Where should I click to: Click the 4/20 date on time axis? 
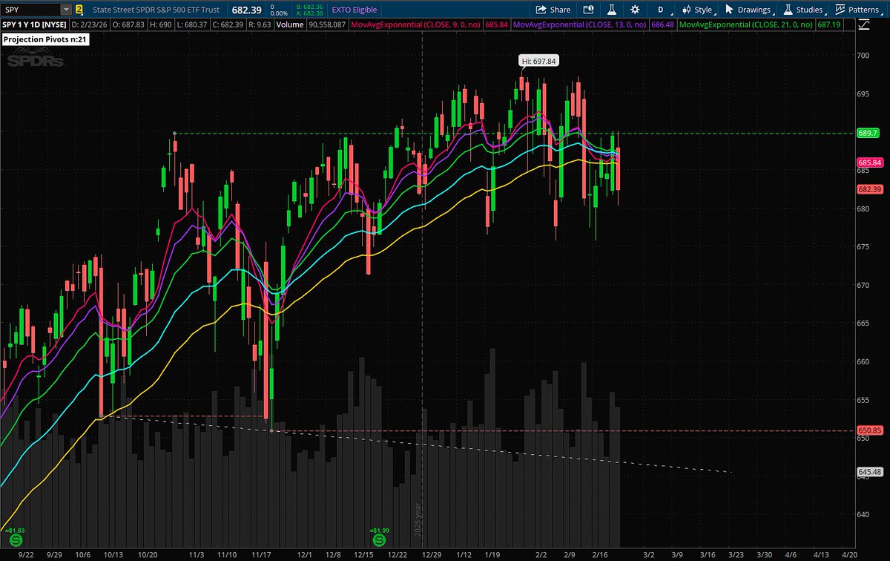click(x=850, y=554)
